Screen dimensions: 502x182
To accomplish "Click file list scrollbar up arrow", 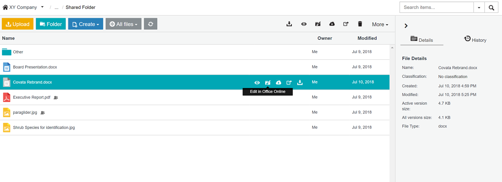I will [392, 47].
